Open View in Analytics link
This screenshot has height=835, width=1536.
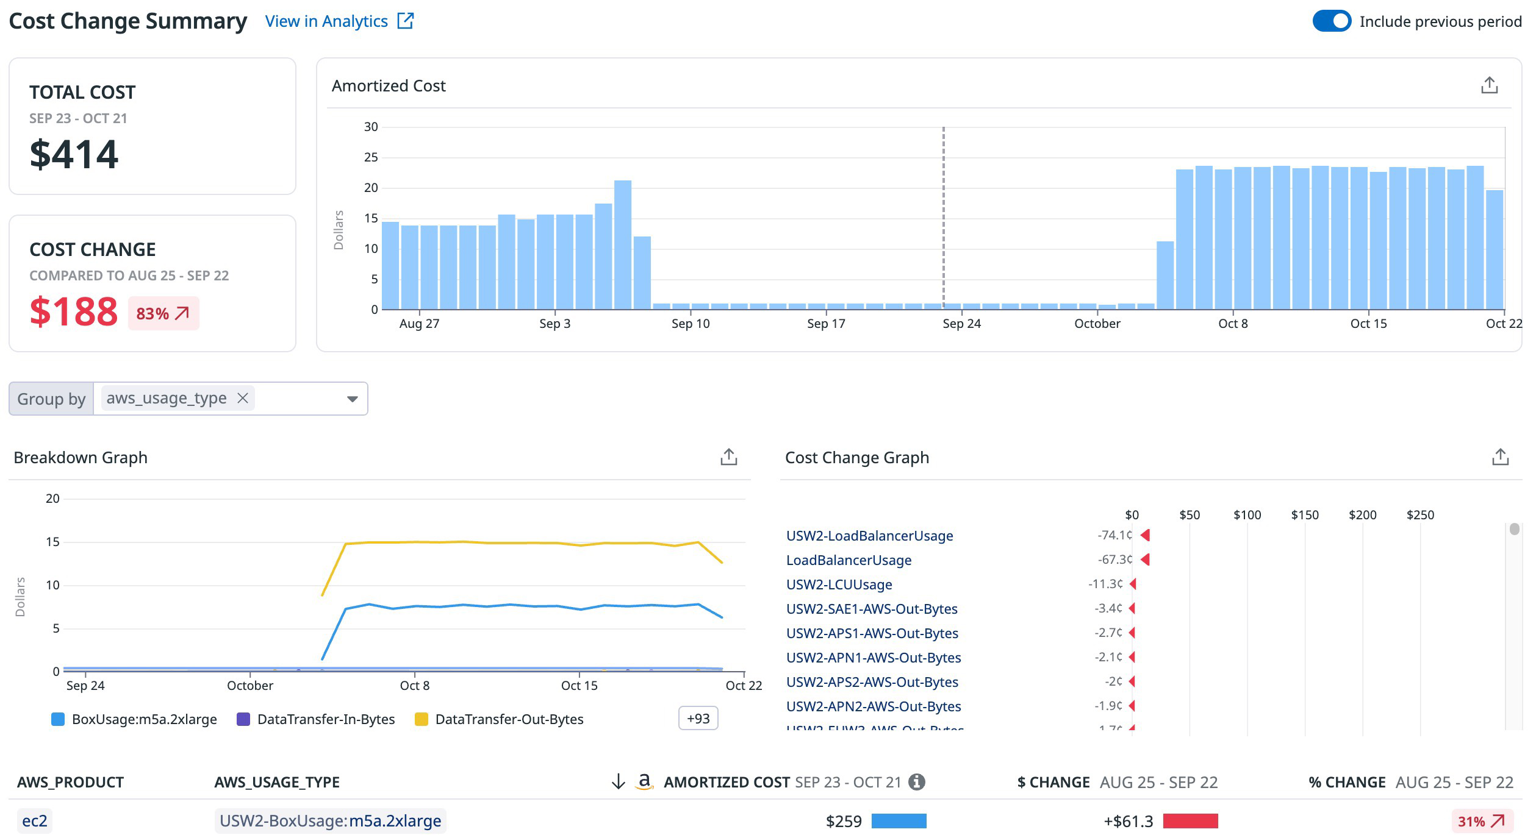pyautogui.click(x=327, y=21)
